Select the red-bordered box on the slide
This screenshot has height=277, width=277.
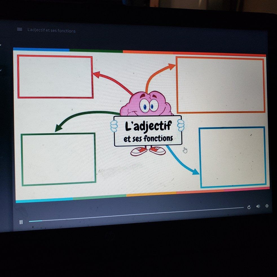[x=55, y=77]
